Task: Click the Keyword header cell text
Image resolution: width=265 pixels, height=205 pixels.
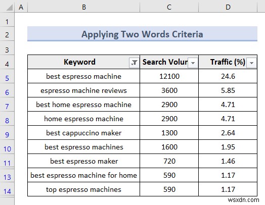Action: pyautogui.click(x=79, y=62)
